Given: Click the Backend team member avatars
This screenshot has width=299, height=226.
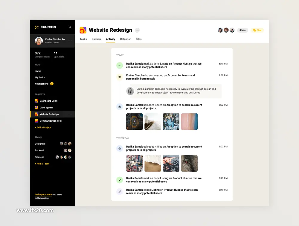Looking at the screenshot, I should [68, 150].
